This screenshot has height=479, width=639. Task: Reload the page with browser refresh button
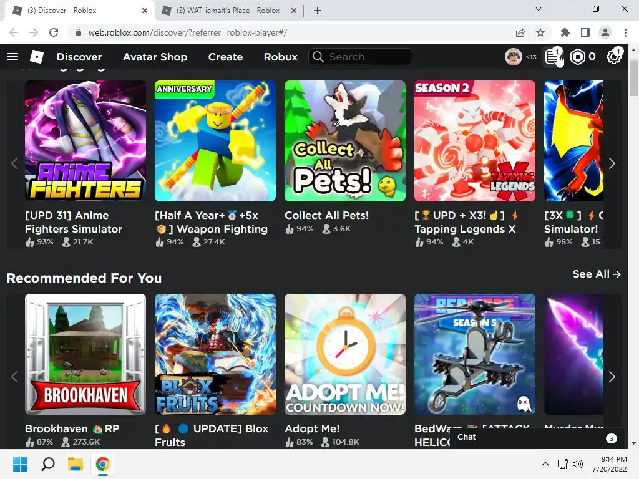(x=54, y=32)
